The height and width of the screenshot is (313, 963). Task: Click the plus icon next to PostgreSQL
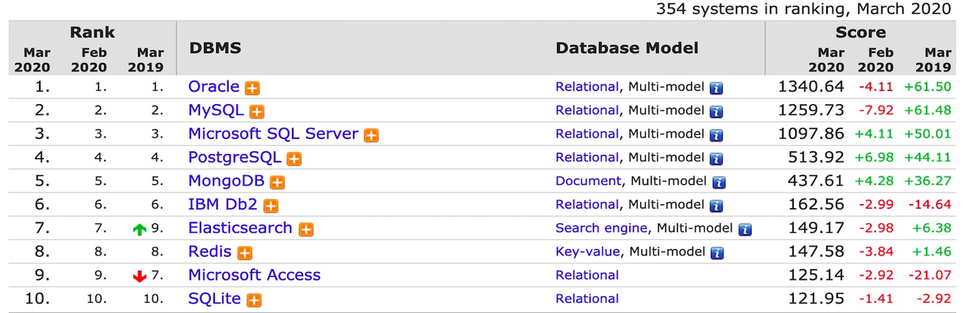294,159
